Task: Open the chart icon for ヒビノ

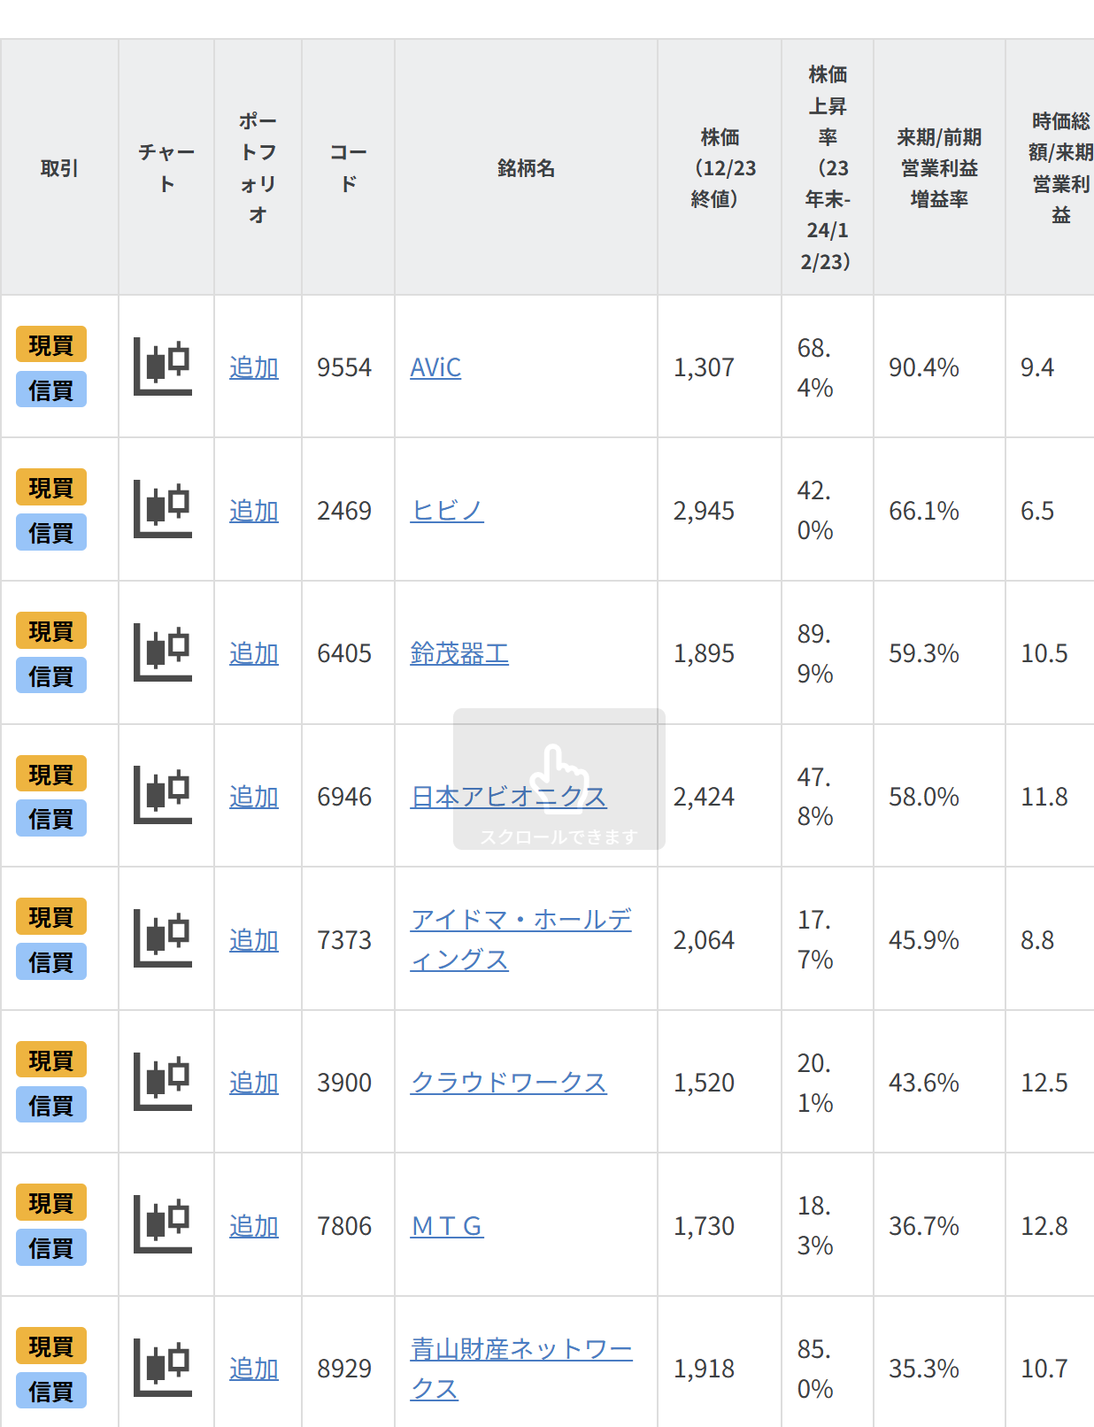Action: (163, 510)
